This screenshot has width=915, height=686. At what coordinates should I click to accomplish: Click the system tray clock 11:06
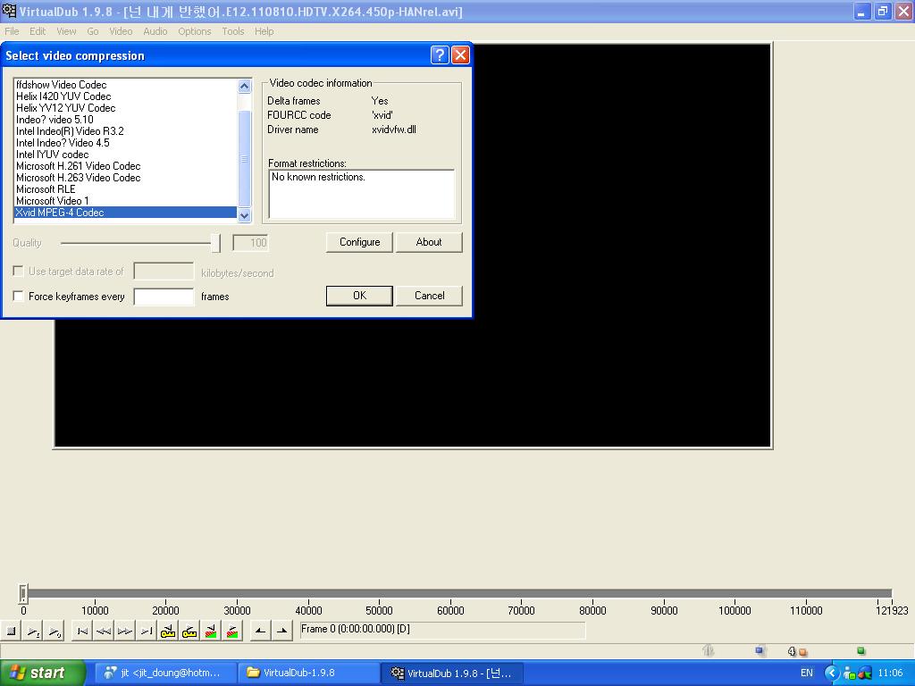pyautogui.click(x=890, y=673)
